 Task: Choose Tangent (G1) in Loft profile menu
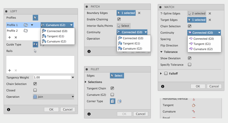(x=55, y=36)
